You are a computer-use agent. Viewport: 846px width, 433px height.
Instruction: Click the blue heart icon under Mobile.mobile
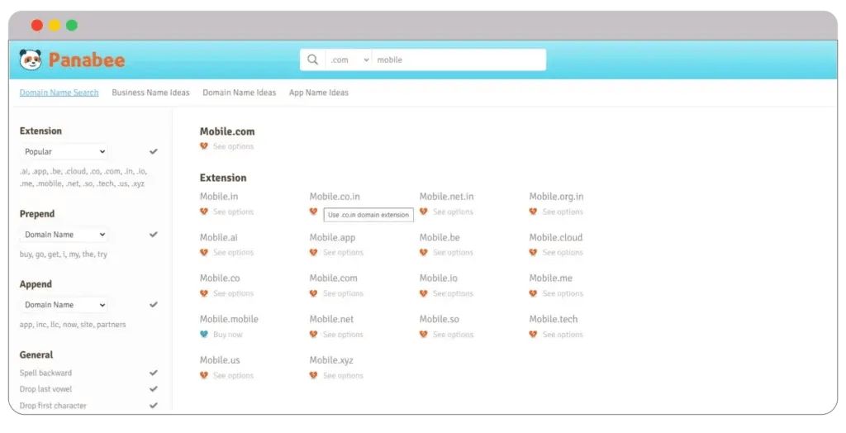[204, 335]
